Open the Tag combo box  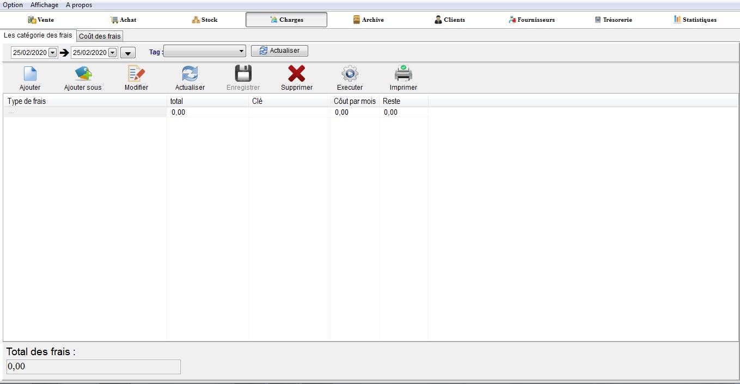click(205, 51)
